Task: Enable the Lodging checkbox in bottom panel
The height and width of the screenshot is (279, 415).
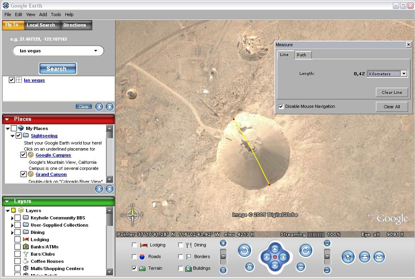Action: [134, 245]
